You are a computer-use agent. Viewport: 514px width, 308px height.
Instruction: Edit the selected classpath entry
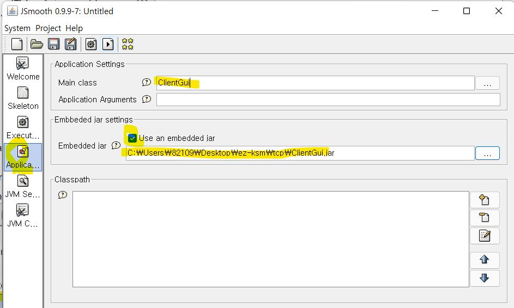tap(485, 236)
